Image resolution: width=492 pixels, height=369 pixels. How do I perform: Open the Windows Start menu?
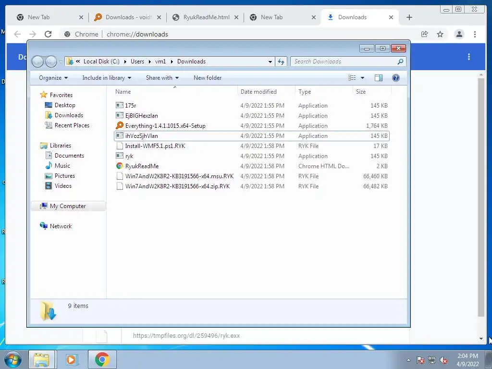tap(13, 359)
